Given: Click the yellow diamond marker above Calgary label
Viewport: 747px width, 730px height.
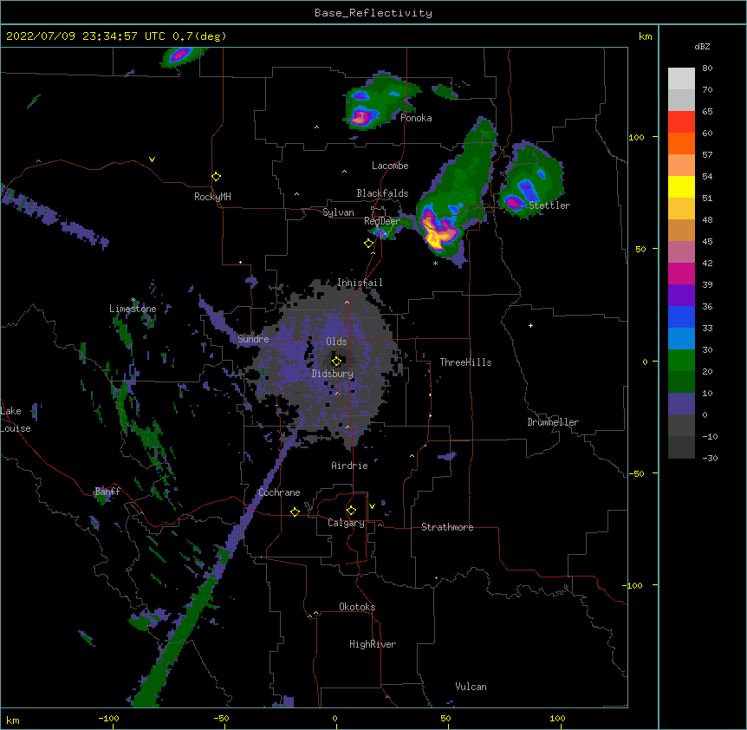Looking at the screenshot, I should [351, 511].
